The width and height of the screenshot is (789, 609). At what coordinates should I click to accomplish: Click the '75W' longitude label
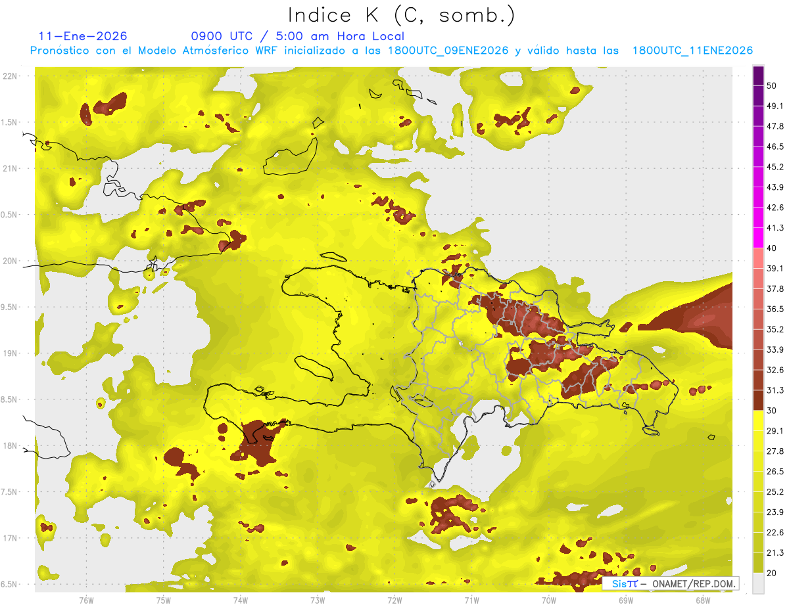click(164, 600)
